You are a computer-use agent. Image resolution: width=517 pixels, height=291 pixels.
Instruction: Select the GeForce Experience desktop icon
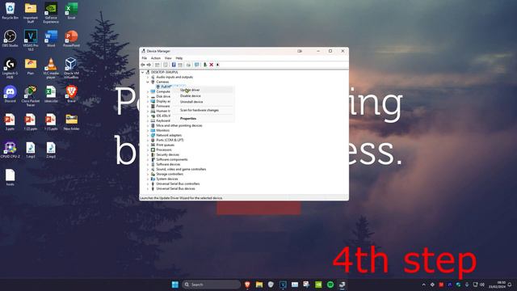pos(51,13)
